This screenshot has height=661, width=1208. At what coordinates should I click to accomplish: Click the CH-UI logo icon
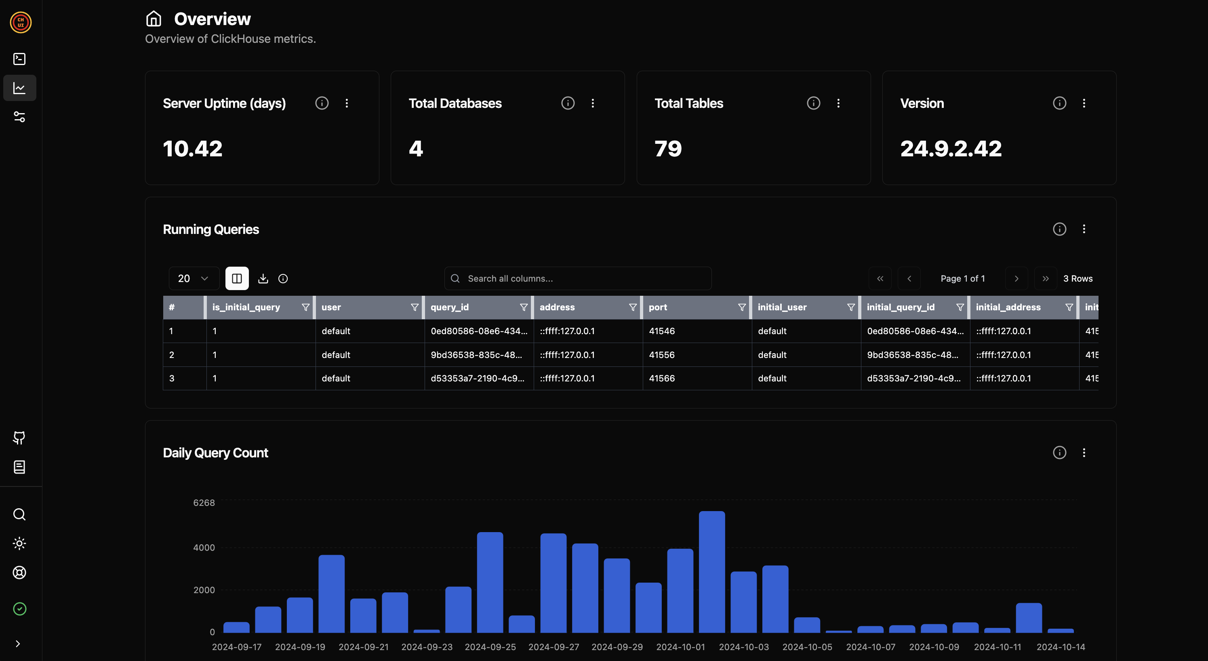click(x=20, y=22)
